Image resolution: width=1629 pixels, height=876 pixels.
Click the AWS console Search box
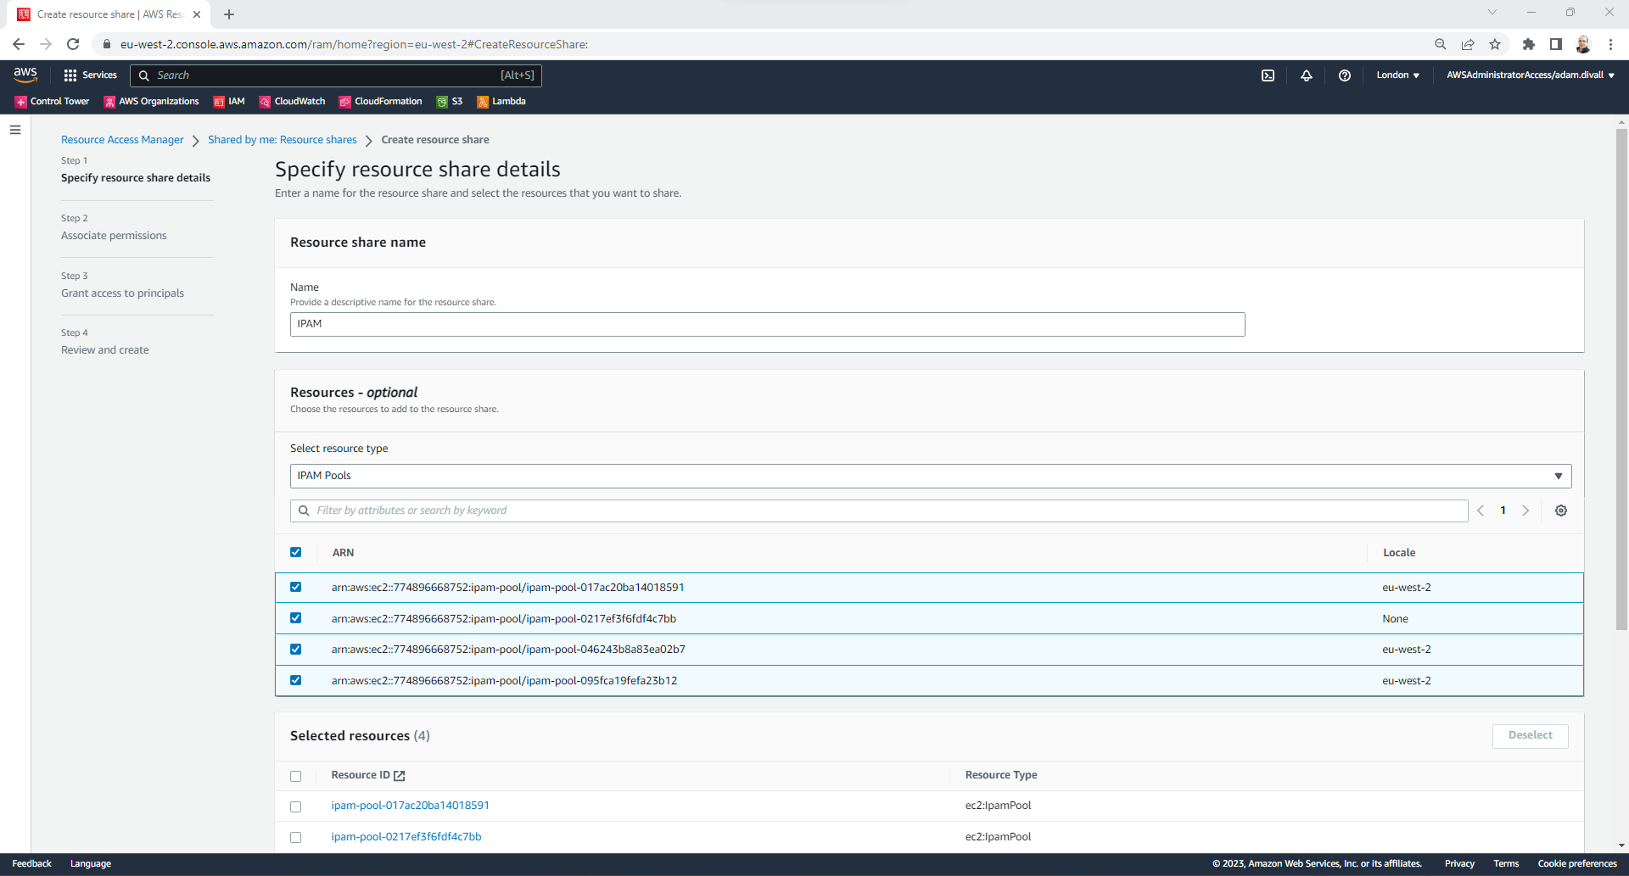coord(336,75)
